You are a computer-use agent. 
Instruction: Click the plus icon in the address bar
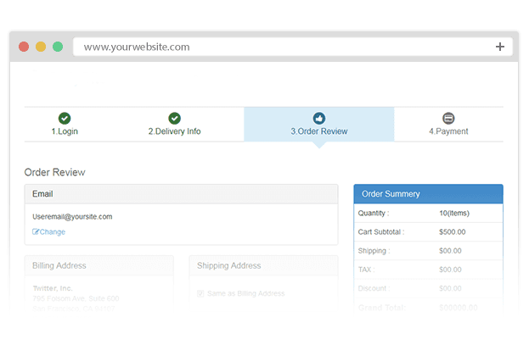click(500, 47)
